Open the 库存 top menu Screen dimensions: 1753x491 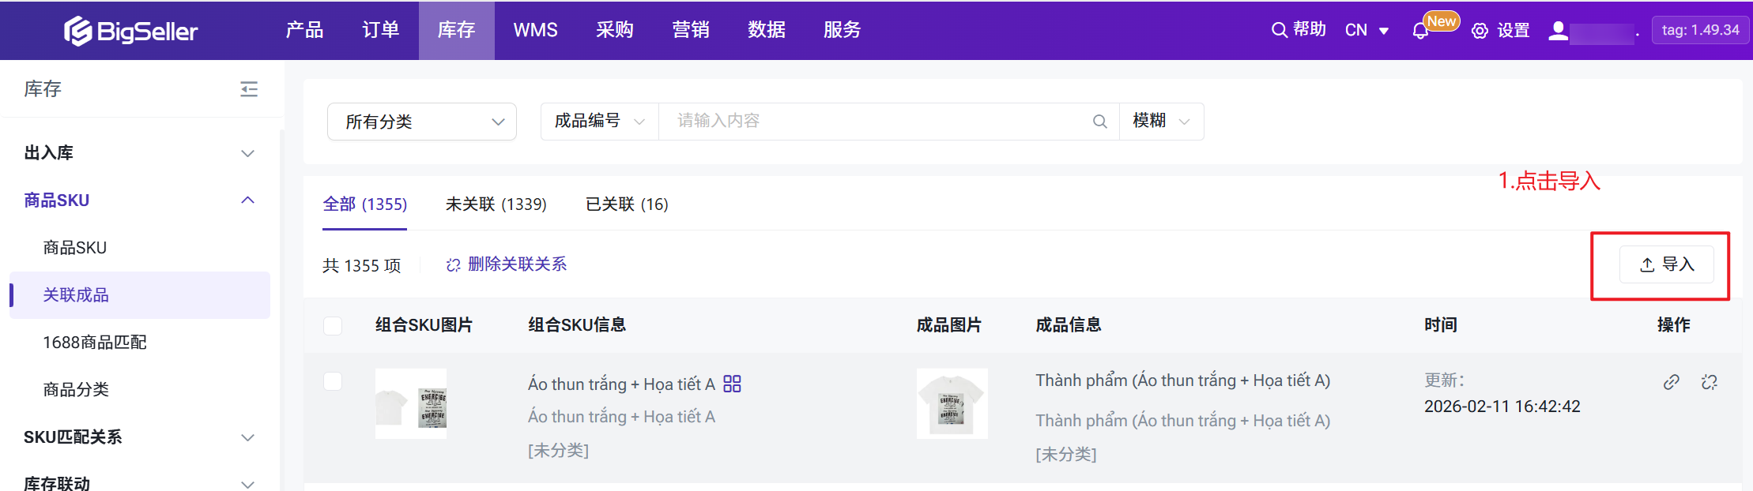click(456, 30)
